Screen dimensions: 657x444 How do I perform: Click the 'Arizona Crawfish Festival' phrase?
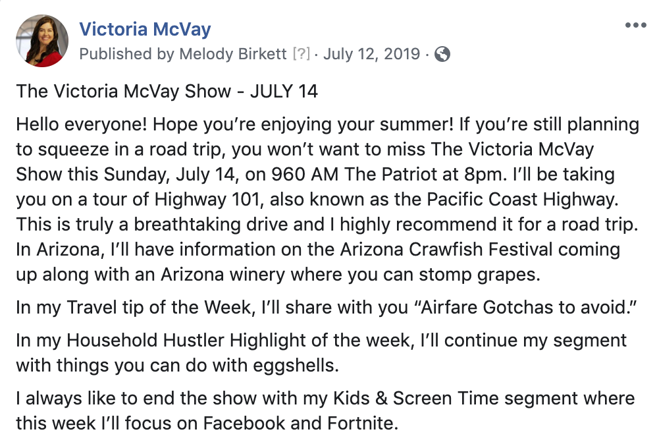446,249
